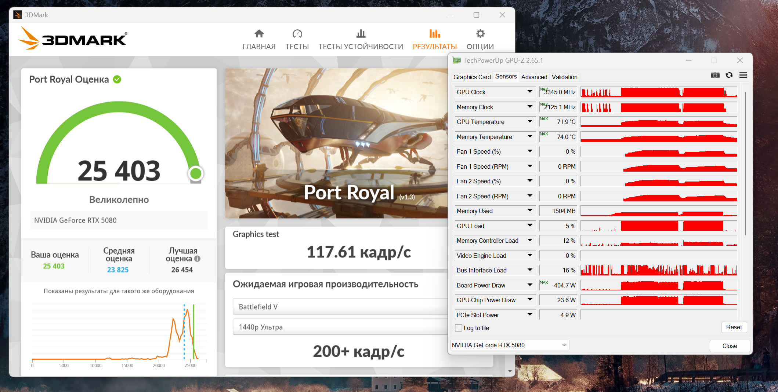Open the Memory Clock sensor dropdown
778x392 pixels.
[530, 107]
